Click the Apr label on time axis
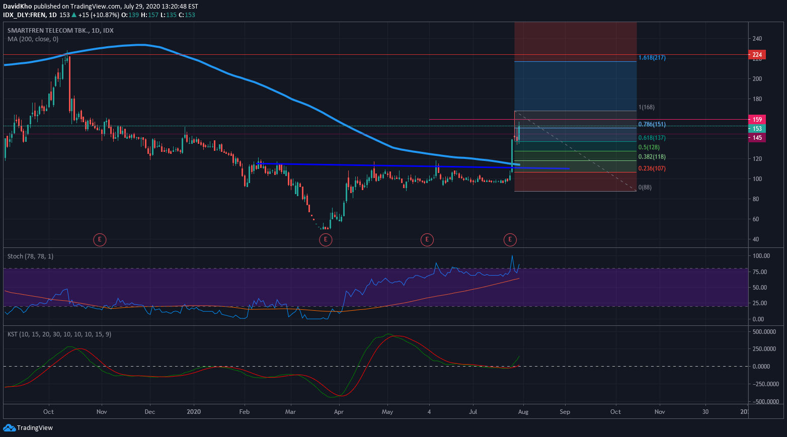Viewport: 787px width, 437px height. [339, 412]
